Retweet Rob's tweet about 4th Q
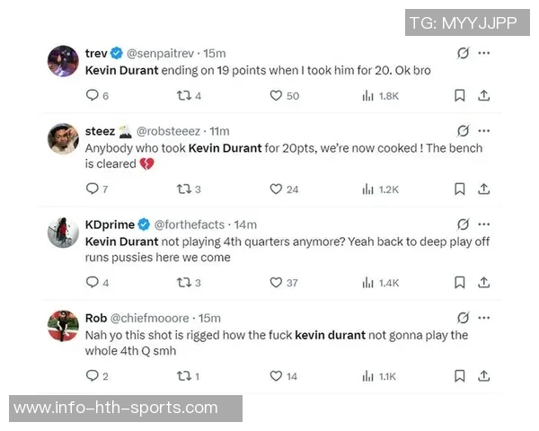Viewport: 539px width, 431px height. tap(183, 376)
